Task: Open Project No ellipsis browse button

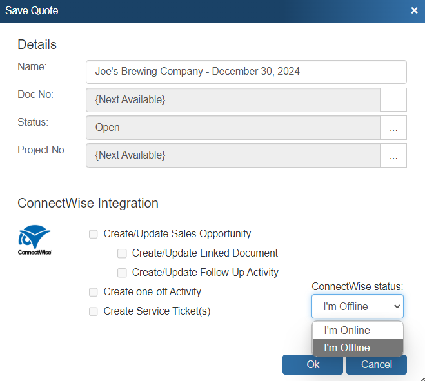Action: [x=393, y=155]
